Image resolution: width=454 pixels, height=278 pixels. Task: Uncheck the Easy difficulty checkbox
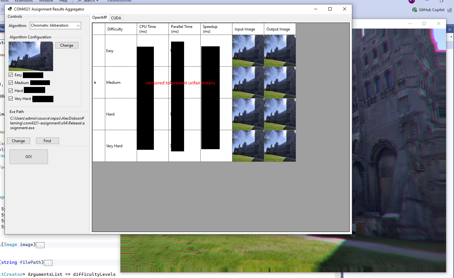(x=11, y=75)
